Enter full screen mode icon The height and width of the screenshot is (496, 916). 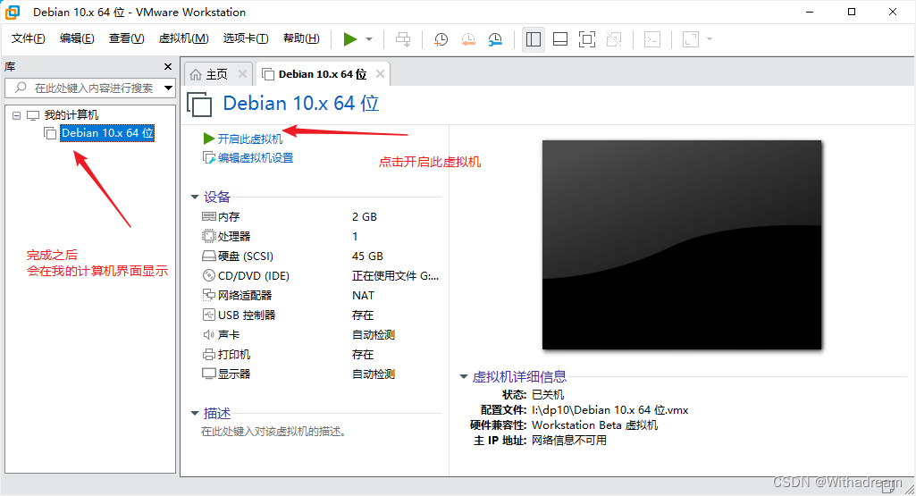point(587,39)
